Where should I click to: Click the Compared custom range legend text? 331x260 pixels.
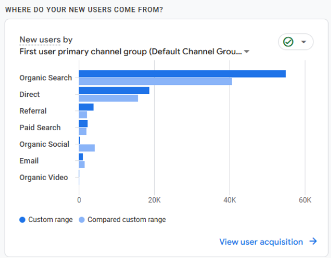point(126,220)
